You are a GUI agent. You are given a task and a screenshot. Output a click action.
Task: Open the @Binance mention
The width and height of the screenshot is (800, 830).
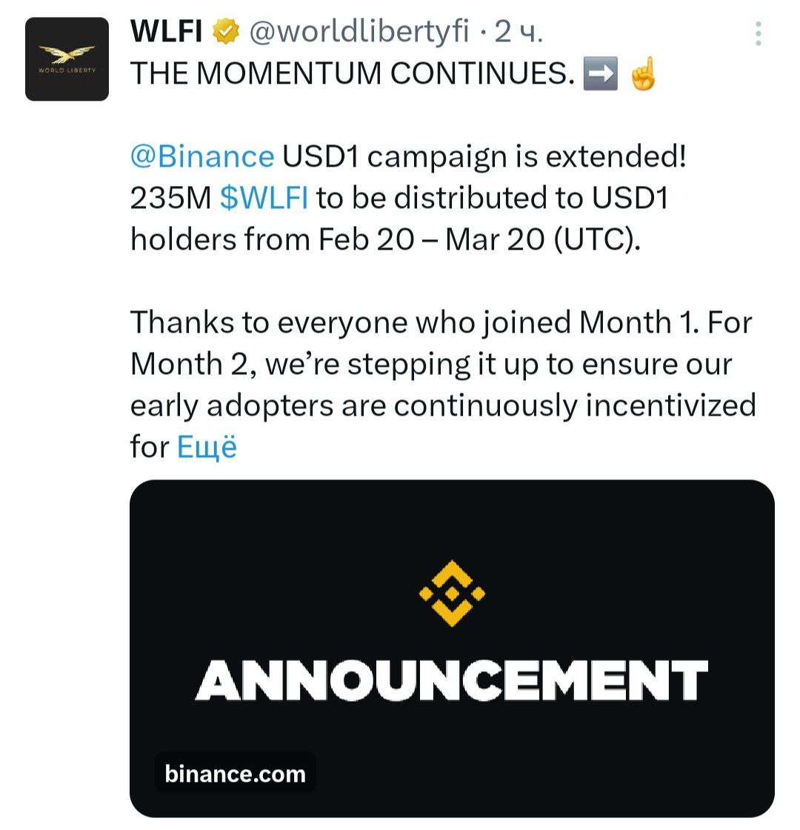(x=202, y=156)
